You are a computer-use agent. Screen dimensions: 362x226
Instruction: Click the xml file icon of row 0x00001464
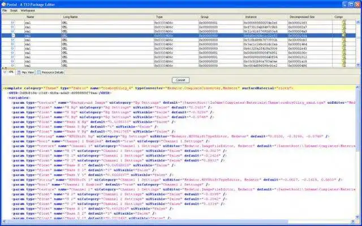point(13,44)
